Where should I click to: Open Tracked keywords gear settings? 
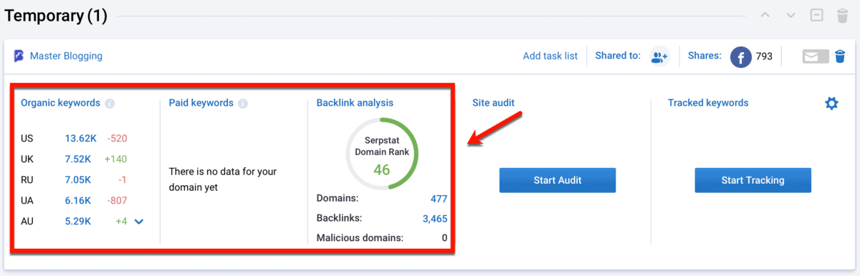(x=831, y=104)
